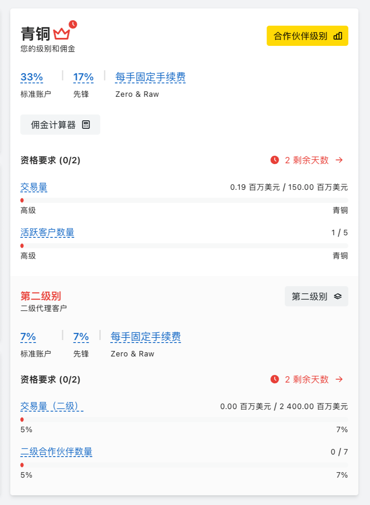Click the 活跃客户数量 link
The image size is (370, 505).
(x=48, y=232)
